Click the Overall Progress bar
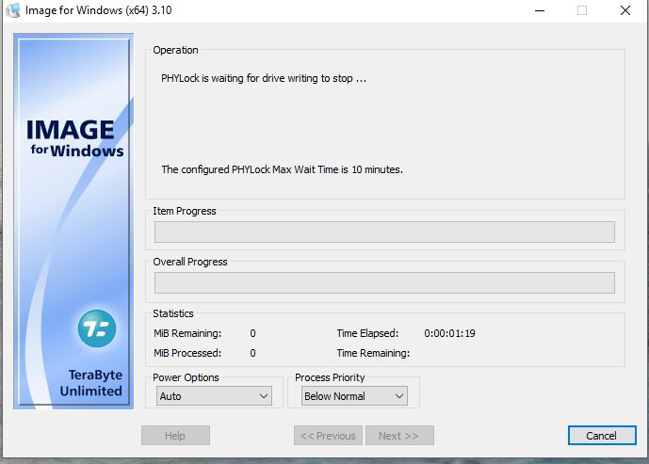Screen dimensions: 649x464 [384, 282]
